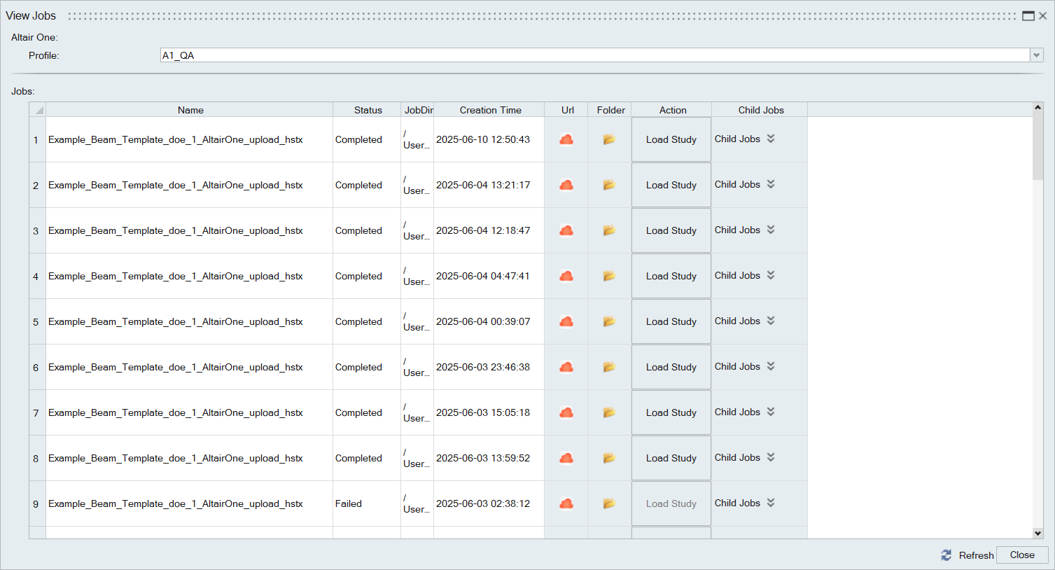Expand Child Jobs for job 6
The height and width of the screenshot is (570, 1055).
[x=770, y=366]
